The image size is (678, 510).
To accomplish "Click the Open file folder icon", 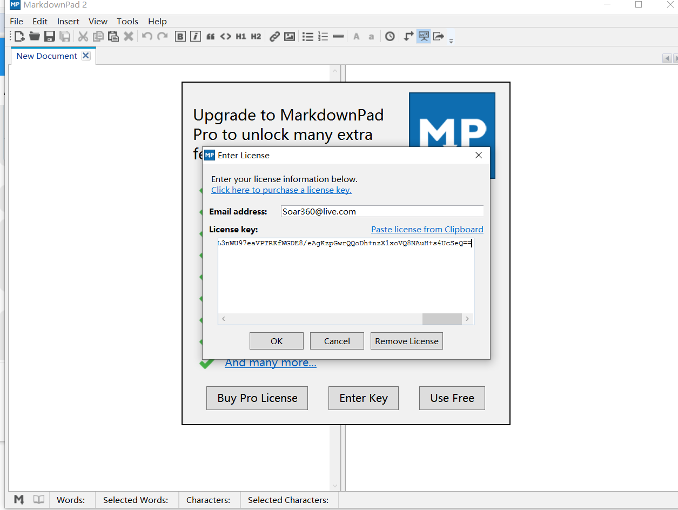I will click(x=35, y=36).
